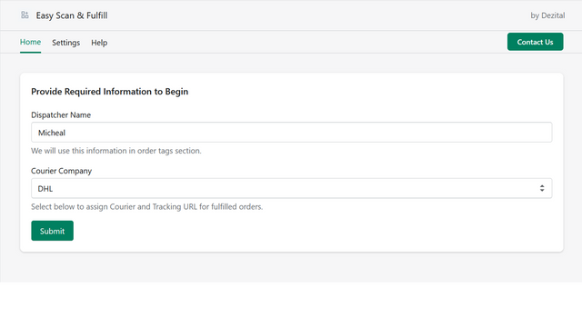
Task: Focus the Dispatcher Name input field
Action: click(291, 133)
